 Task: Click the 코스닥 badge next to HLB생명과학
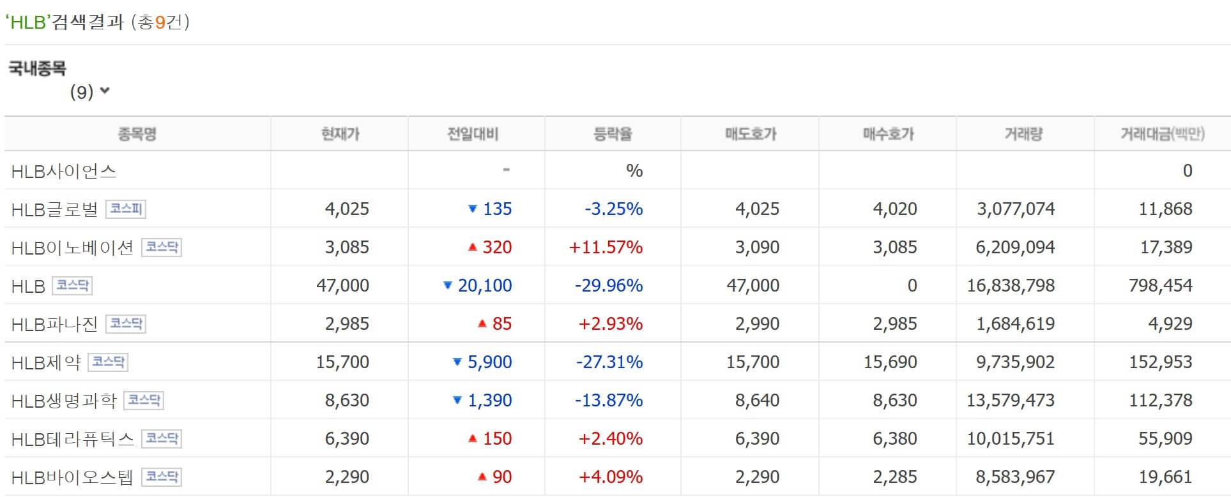(x=144, y=400)
